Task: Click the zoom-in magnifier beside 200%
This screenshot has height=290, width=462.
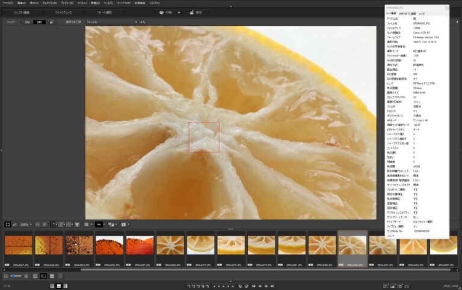Action: (x=46, y=224)
